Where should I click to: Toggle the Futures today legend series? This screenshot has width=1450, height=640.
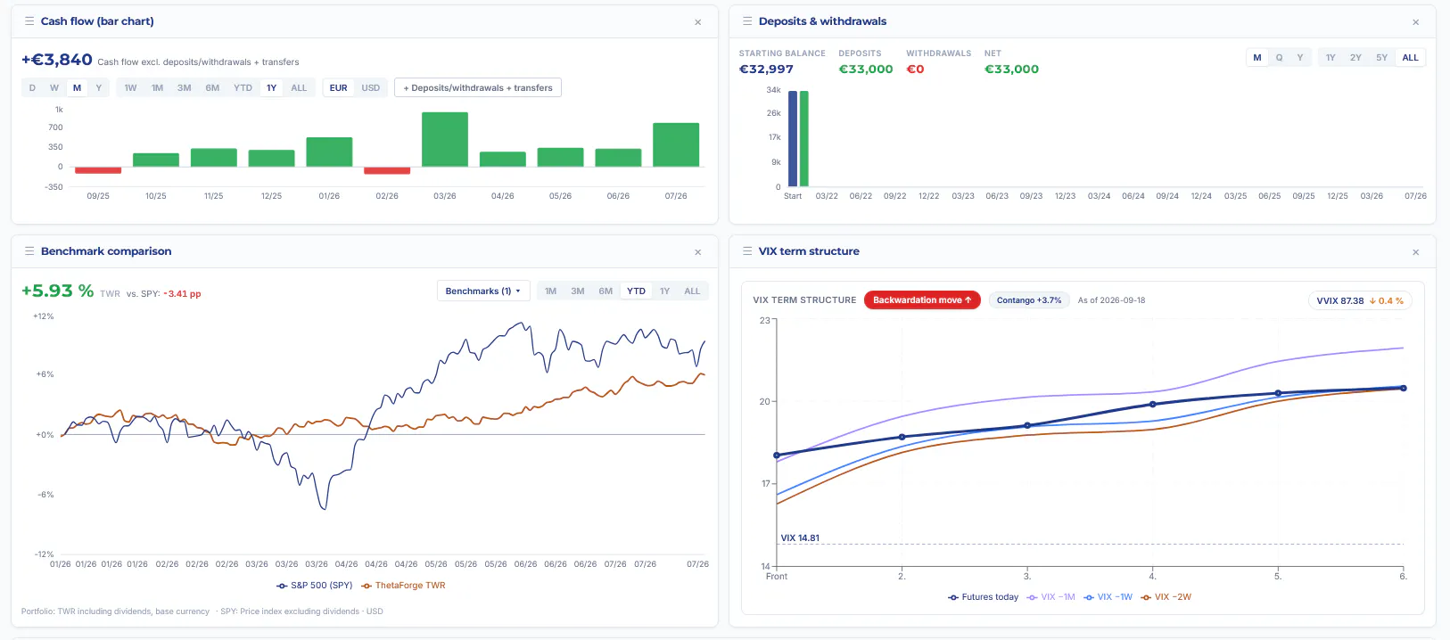(983, 597)
